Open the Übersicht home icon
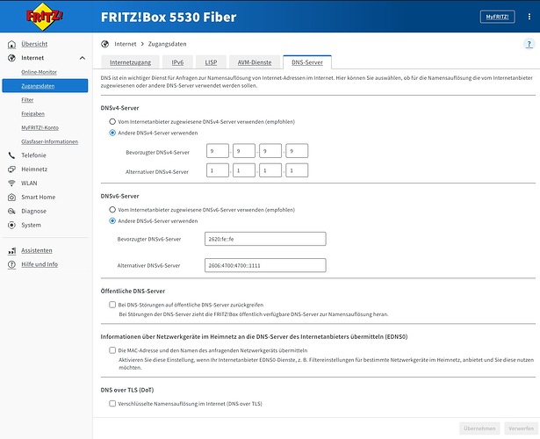 (11, 43)
